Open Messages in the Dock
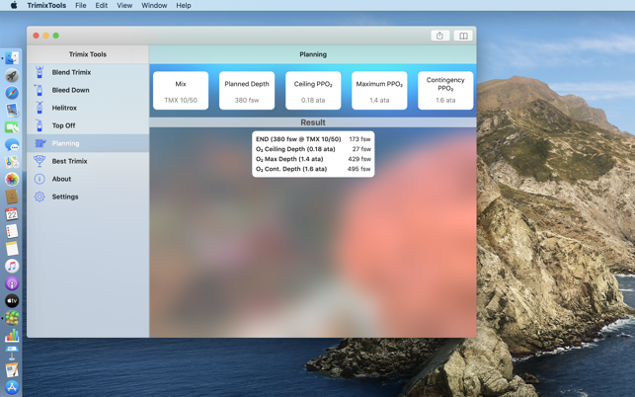635x397 pixels. point(12,144)
